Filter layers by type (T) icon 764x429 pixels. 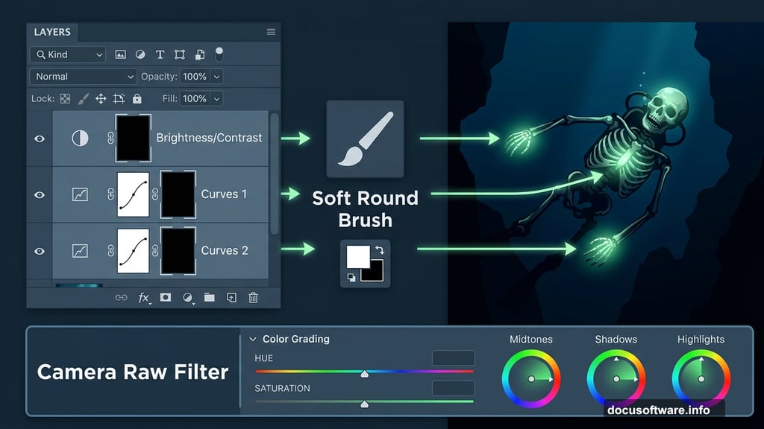160,54
